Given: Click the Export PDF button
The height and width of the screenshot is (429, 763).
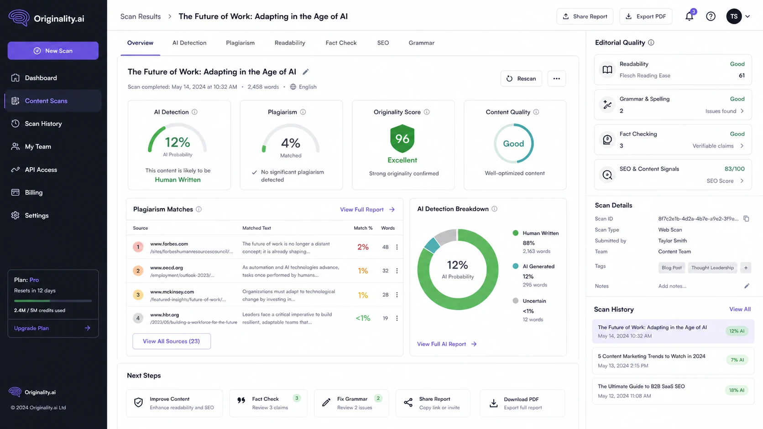Looking at the screenshot, I should (x=646, y=16).
